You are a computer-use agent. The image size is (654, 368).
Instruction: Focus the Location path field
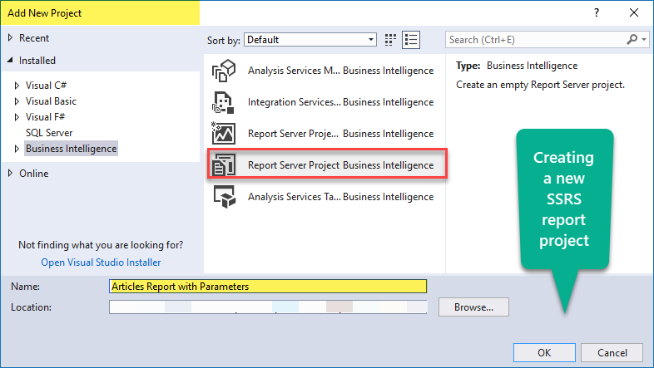point(268,307)
